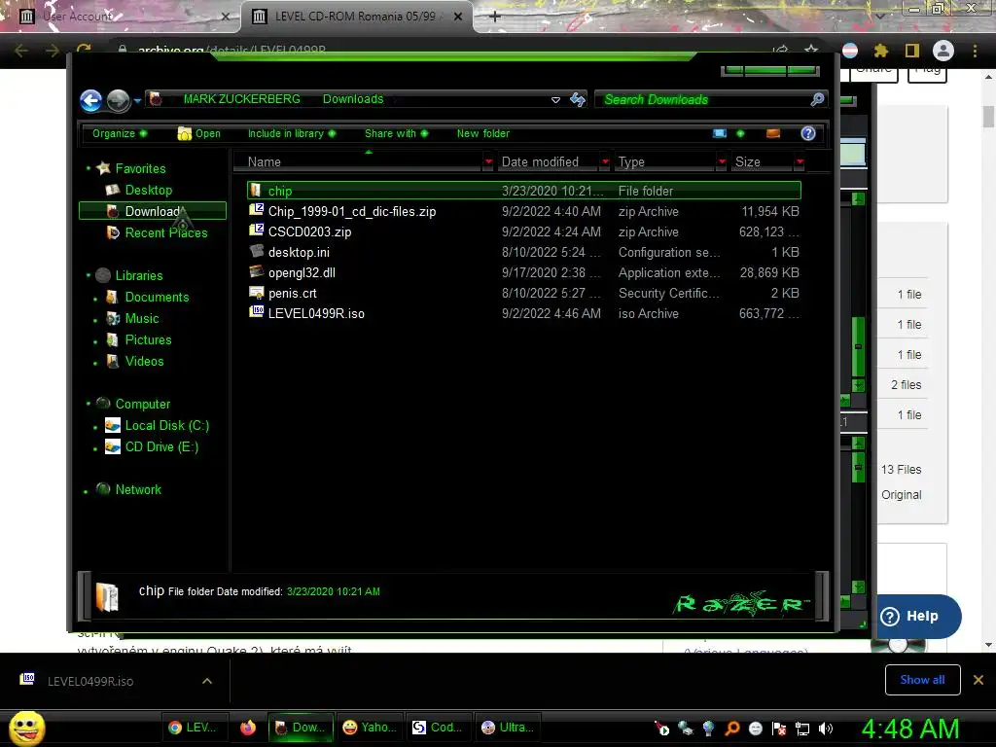The image size is (996, 747).
Task: Refresh the Downloads folder view
Action: coord(578,99)
